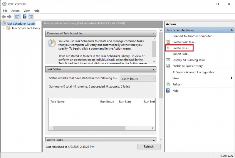Select Task Scheduler (Local) in the tree
The image size is (235, 158).
point(21,23)
